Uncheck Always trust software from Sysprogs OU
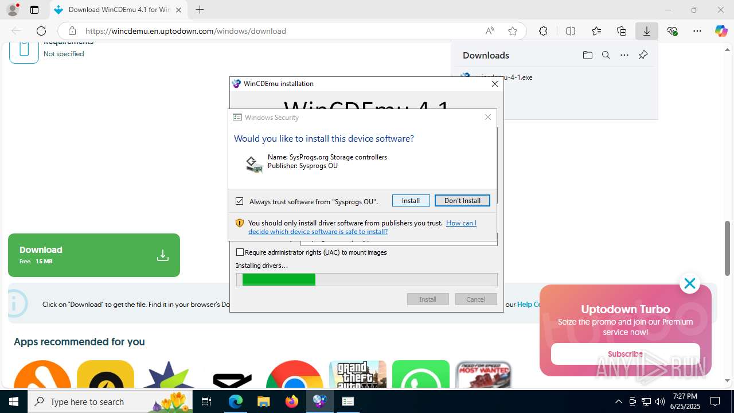 [240, 201]
